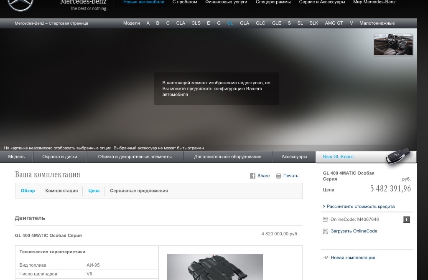
Task: Select the Обзор sub-tab
Action: tap(28, 191)
